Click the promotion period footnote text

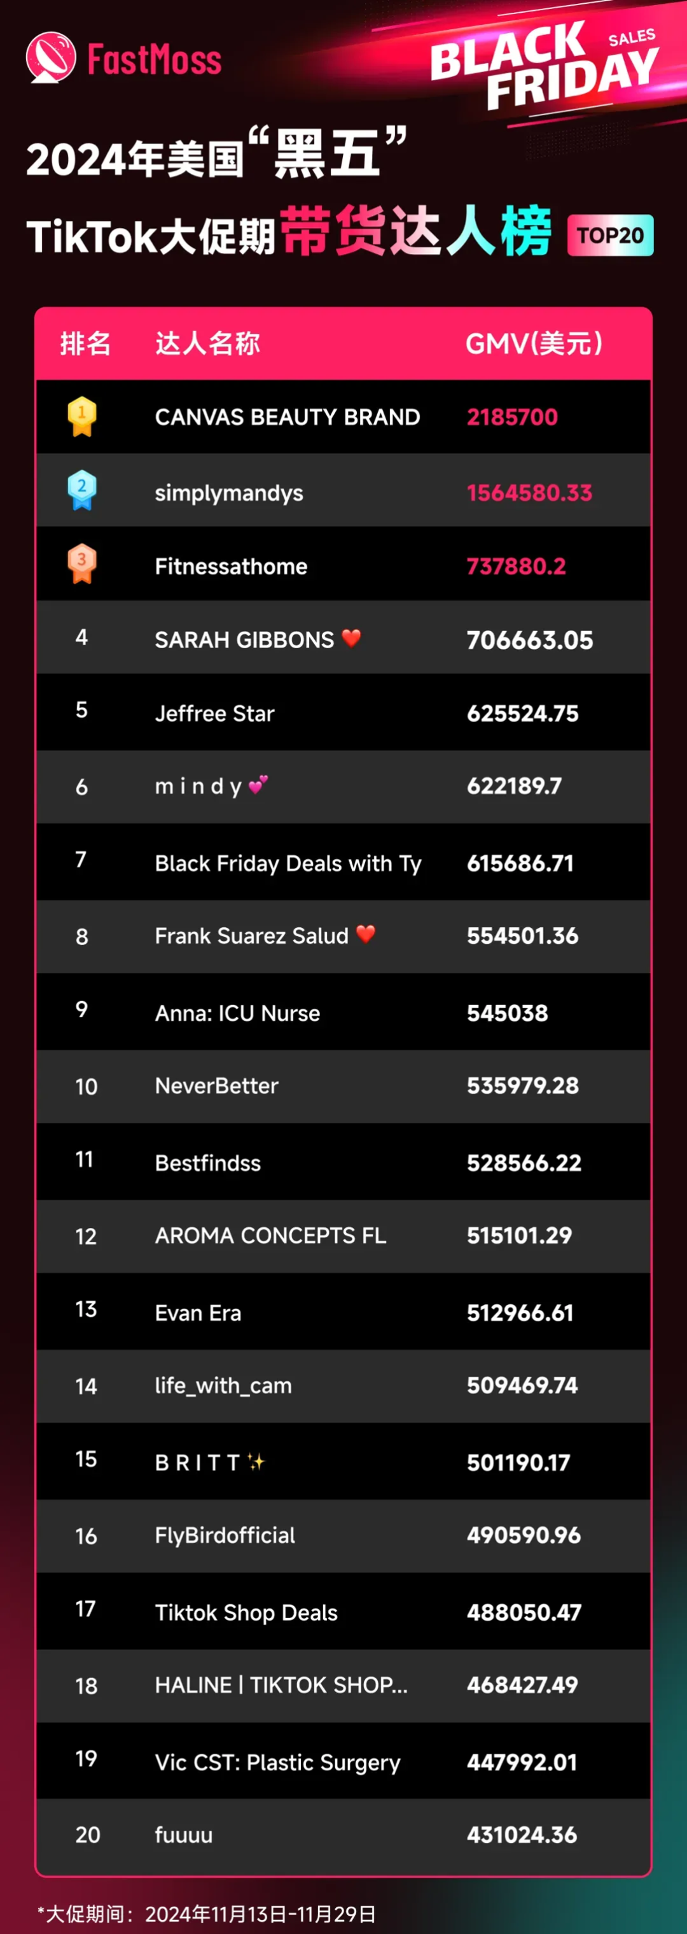206,1914
